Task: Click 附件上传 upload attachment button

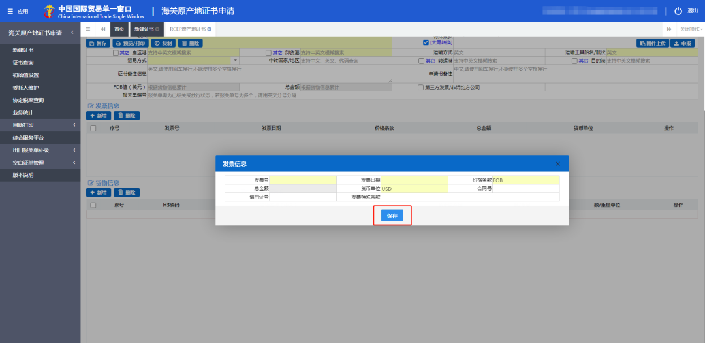Action: coord(653,43)
